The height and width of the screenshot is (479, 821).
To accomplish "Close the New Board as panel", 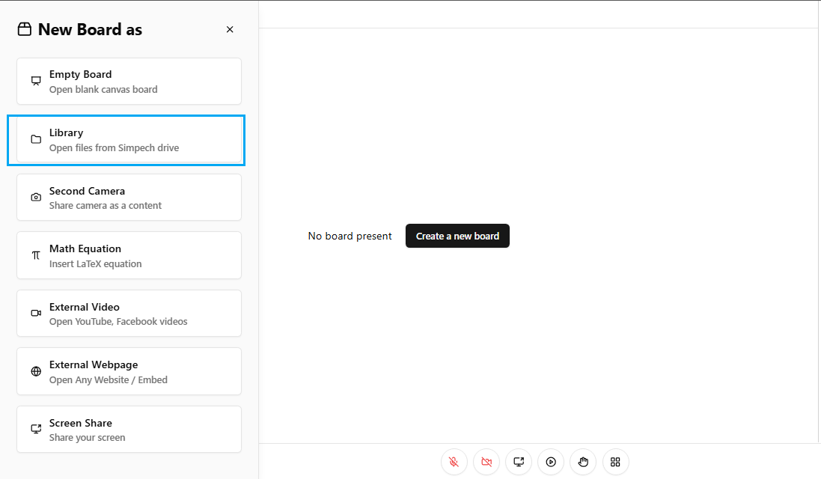I will 230,30.
